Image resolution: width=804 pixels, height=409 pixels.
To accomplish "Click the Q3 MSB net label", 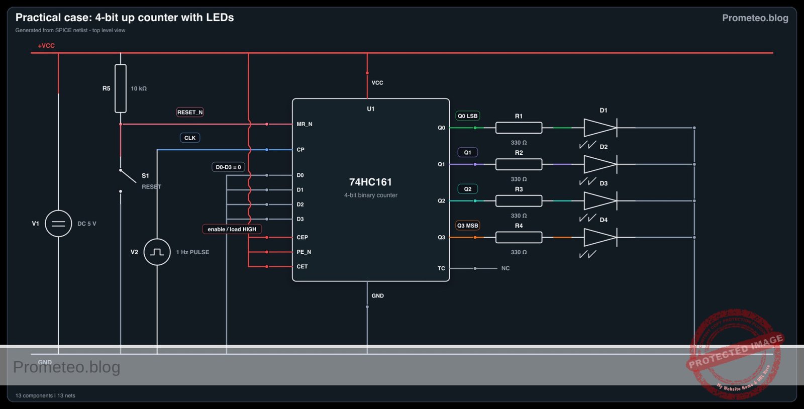I will 467,226.
